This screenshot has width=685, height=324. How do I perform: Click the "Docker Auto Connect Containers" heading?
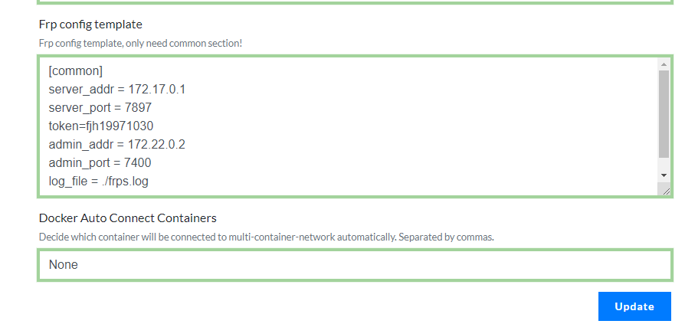(127, 218)
